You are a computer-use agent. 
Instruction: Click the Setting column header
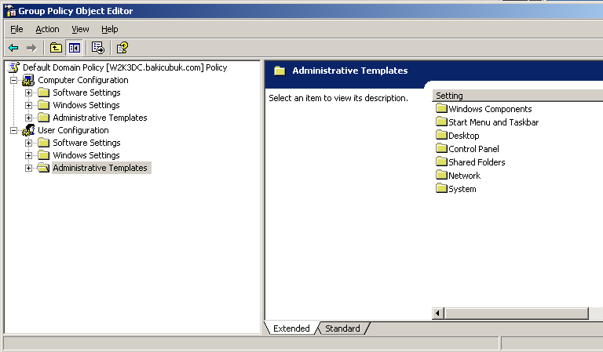pyautogui.click(x=517, y=96)
